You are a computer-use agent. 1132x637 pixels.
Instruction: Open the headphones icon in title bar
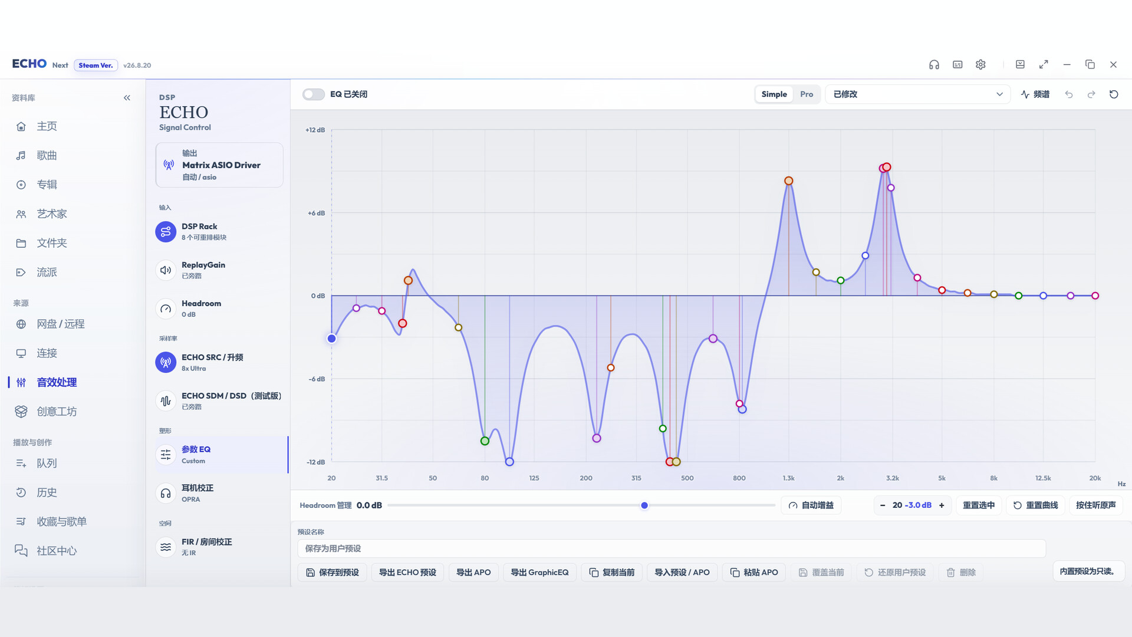click(x=934, y=65)
